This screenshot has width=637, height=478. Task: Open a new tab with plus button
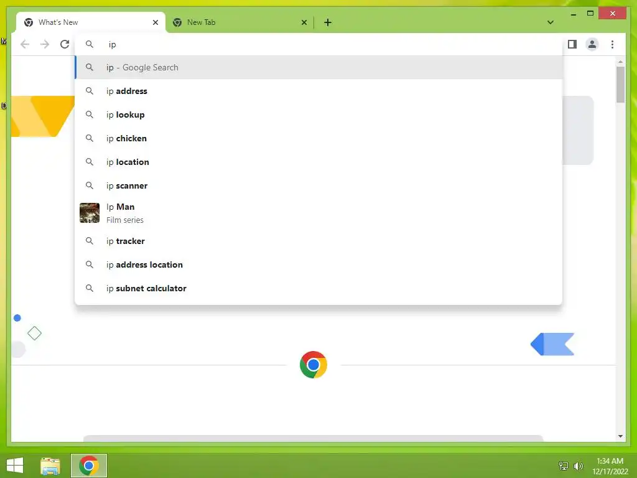tap(328, 22)
